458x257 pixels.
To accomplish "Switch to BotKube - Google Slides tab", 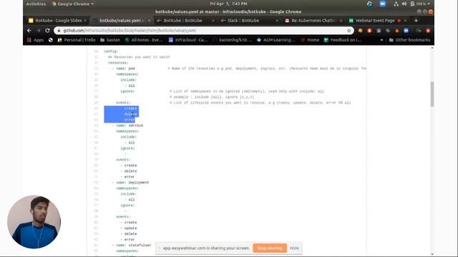I will pos(55,21).
